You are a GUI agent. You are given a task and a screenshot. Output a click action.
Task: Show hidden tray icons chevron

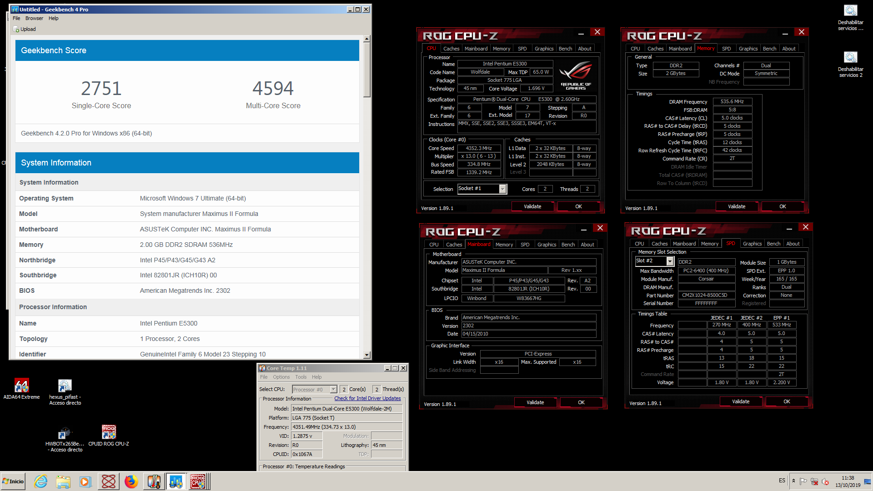(x=793, y=481)
